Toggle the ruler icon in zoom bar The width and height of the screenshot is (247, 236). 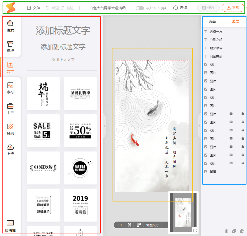coord(139,225)
